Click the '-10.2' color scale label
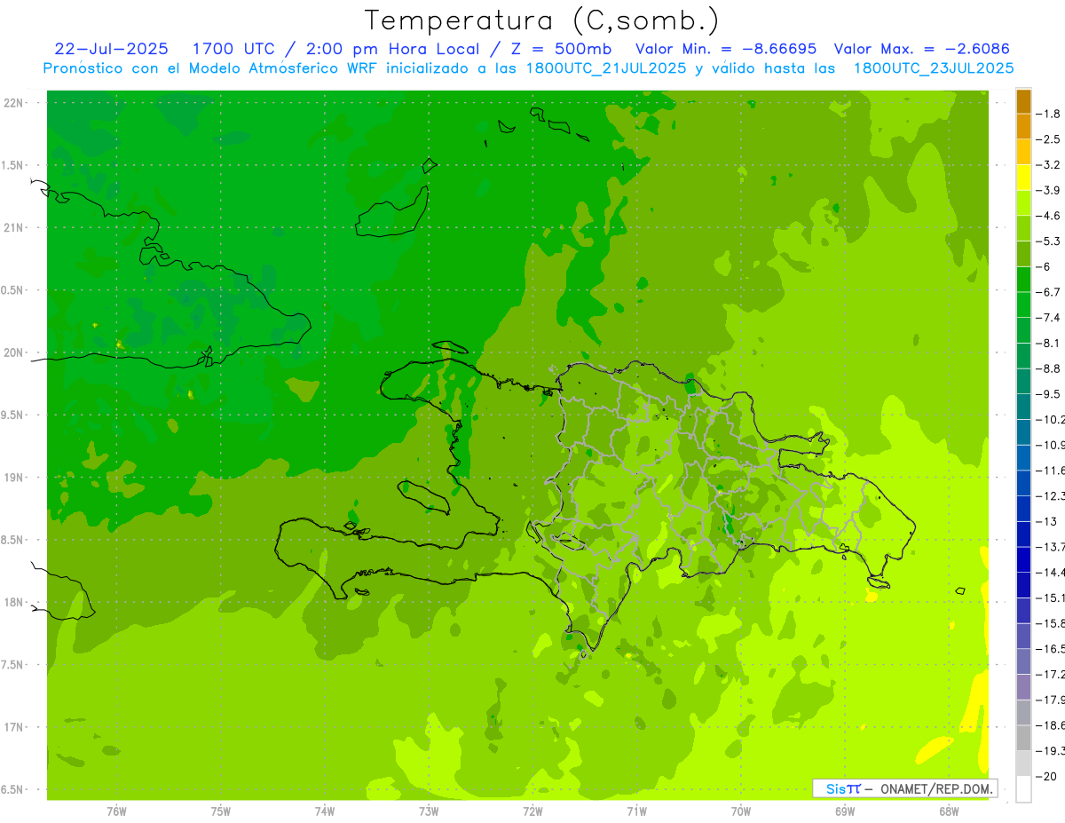Image resolution: width=1065 pixels, height=823 pixels. point(1050,419)
